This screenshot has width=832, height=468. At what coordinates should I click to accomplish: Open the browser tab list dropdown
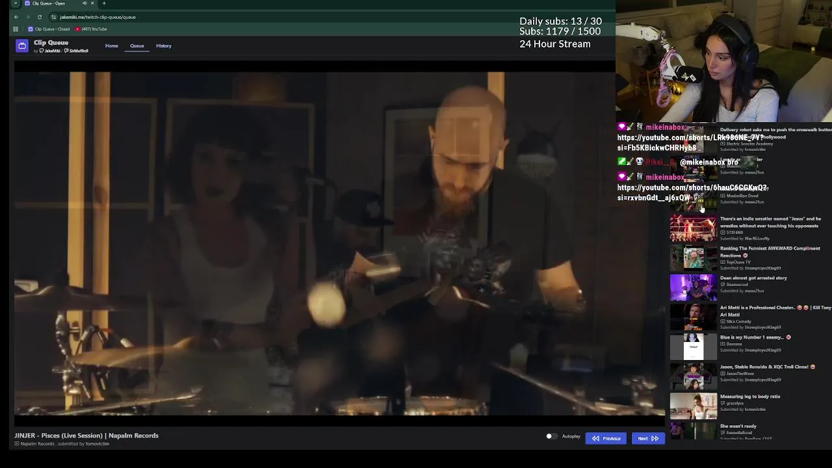pos(16,3)
